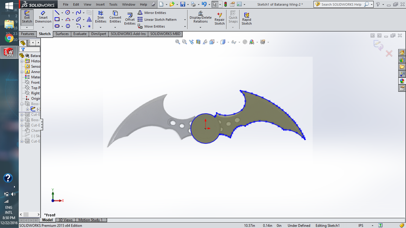Open the File menu
Screen dimensions: 406x228
coord(66,4)
